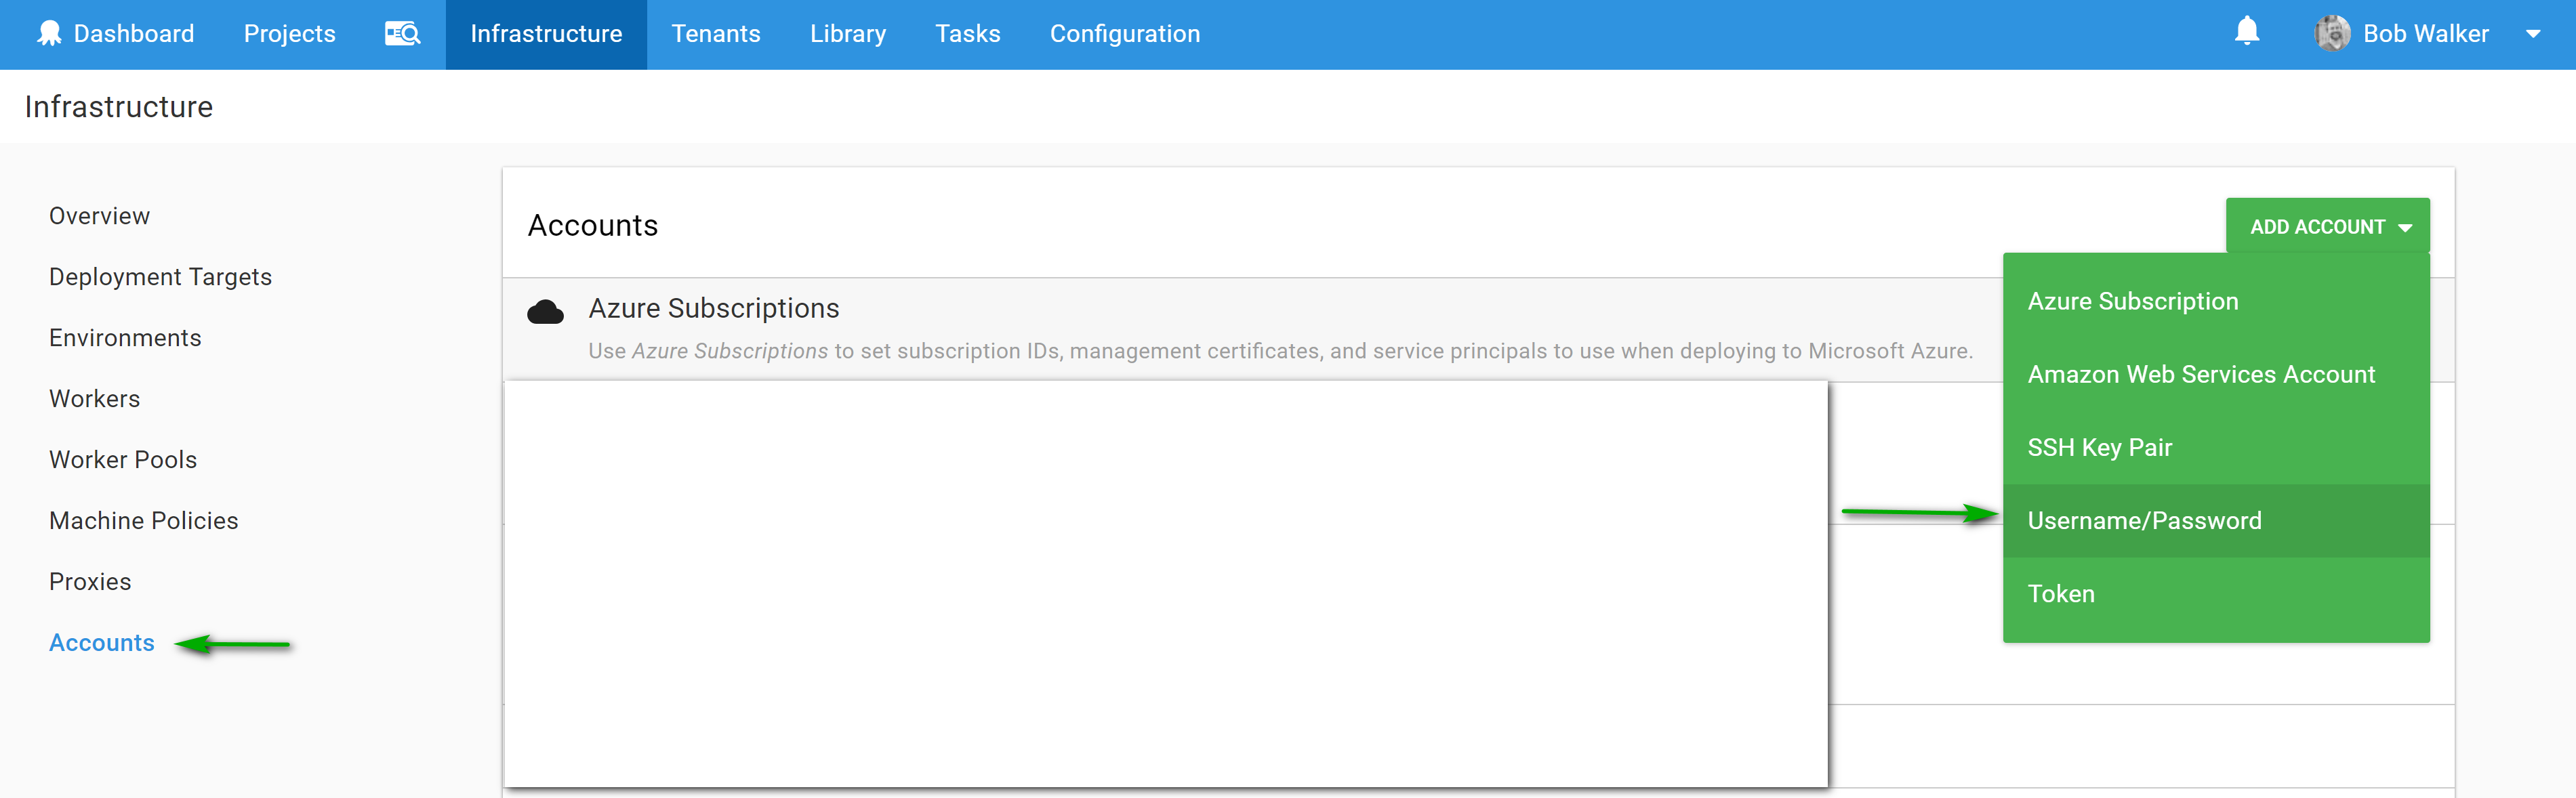Viewport: 2576px width, 798px height.
Task: Navigate to Worker Pools
Action: 123,460
